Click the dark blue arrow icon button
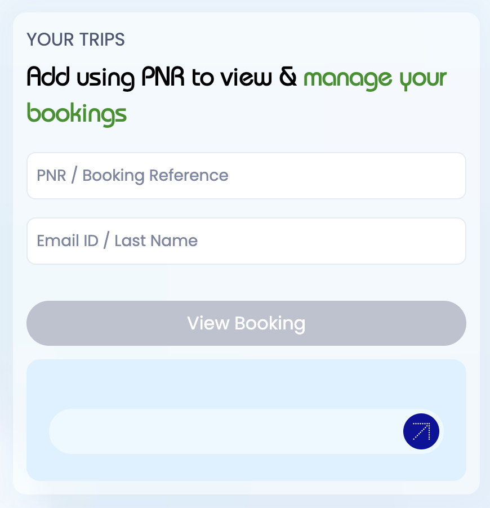This screenshot has width=490, height=508. 421,431
